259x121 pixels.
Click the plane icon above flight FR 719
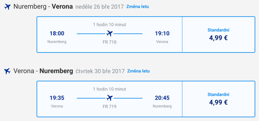[x=110, y=98]
